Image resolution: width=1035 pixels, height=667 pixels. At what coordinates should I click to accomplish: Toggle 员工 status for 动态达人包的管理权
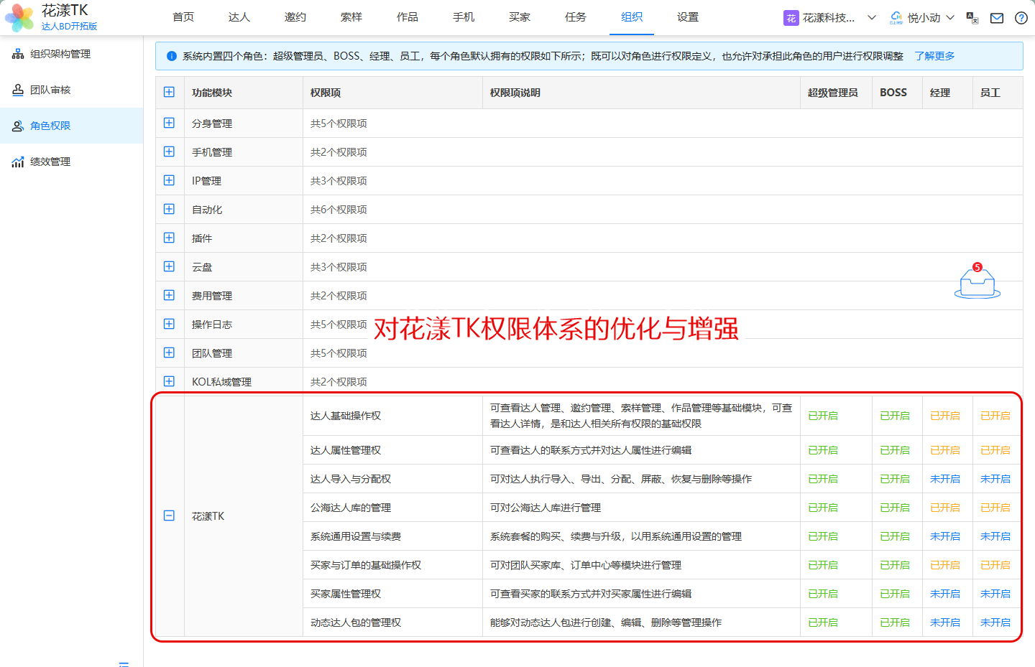click(x=995, y=622)
